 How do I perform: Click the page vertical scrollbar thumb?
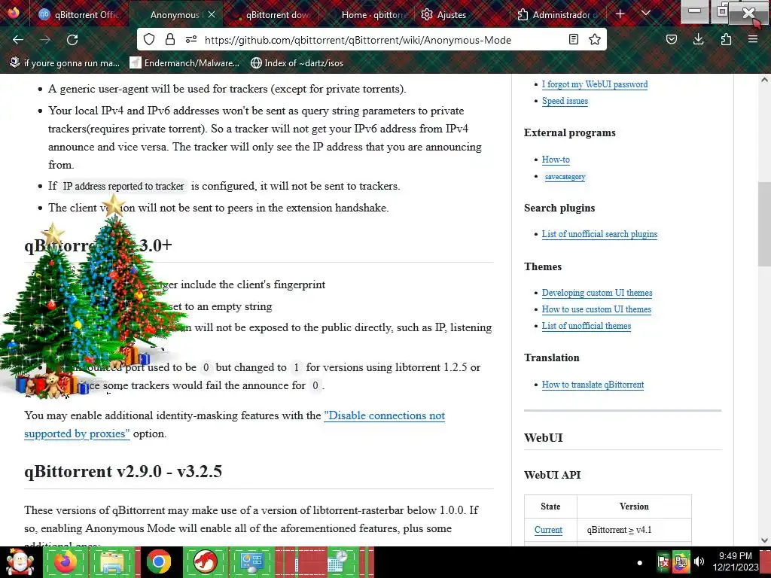(764, 224)
